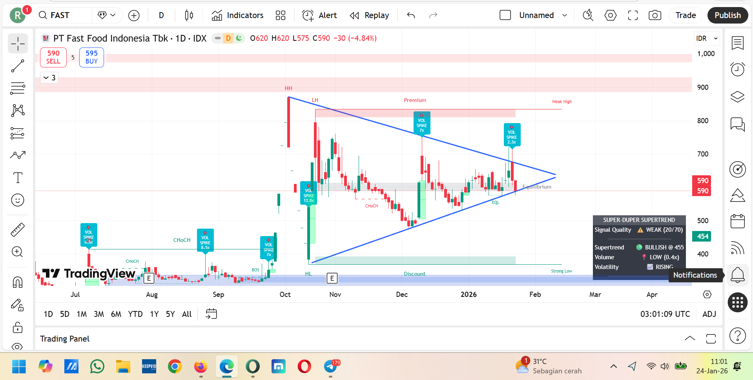Open the watchlist panel in right sidebar
The width and height of the screenshot is (753, 380).
pos(738,43)
